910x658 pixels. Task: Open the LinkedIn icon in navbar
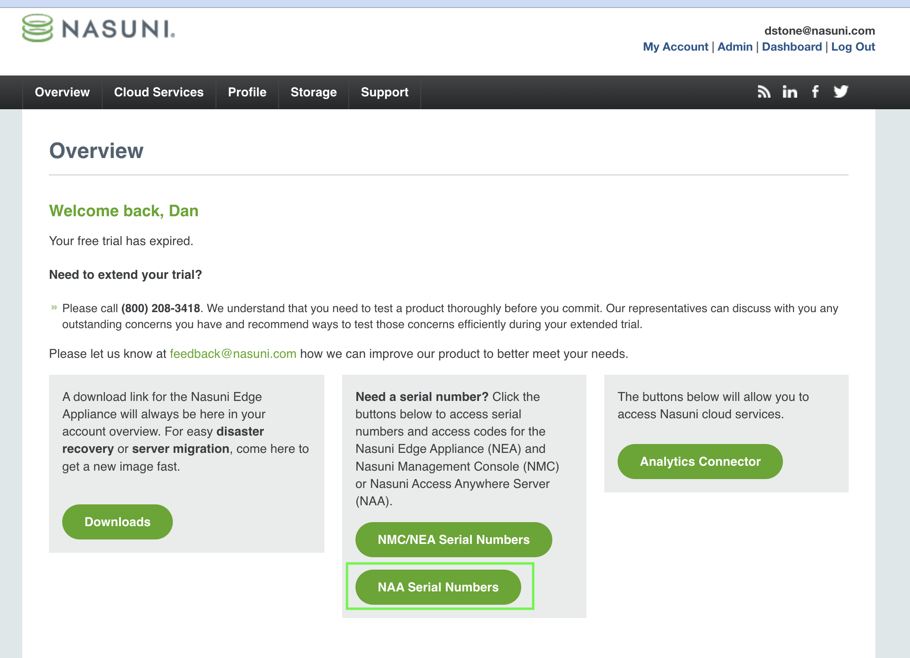[x=790, y=92]
